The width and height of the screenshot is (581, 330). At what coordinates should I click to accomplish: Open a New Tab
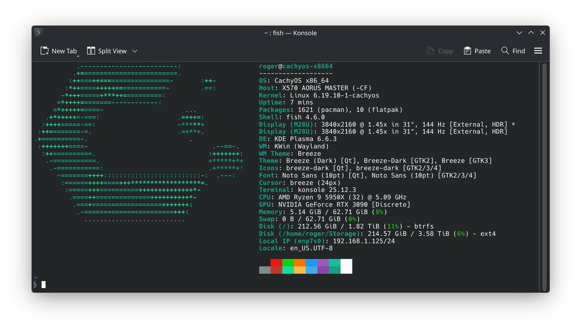click(x=58, y=51)
